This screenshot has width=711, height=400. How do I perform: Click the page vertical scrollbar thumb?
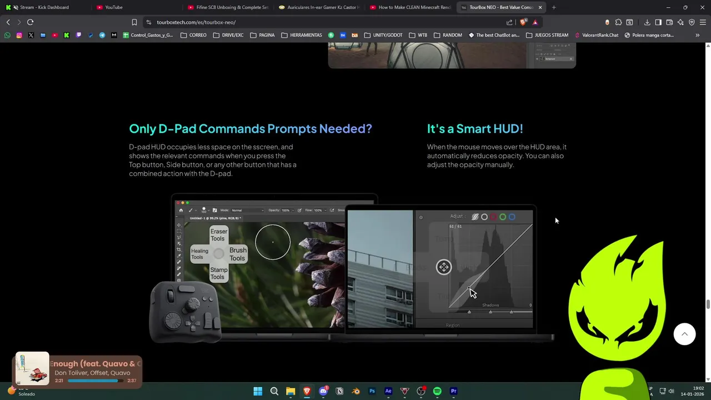pos(708,304)
